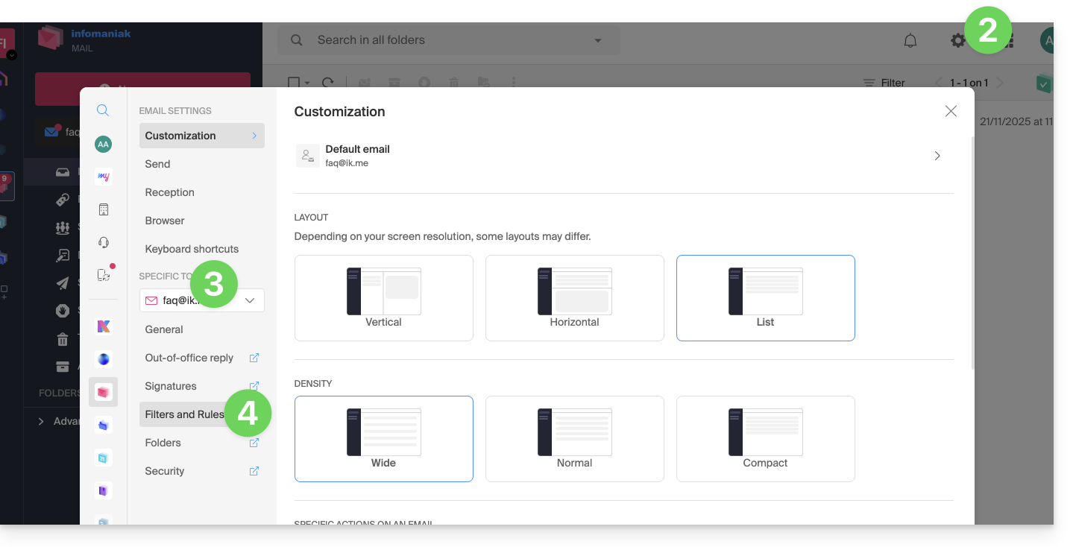Open the search folder filter dropdown arrow
This screenshot has width=1076, height=547.
(597, 41)
